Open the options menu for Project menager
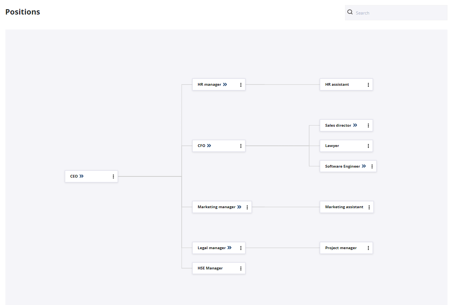 (x=368, y=248)
